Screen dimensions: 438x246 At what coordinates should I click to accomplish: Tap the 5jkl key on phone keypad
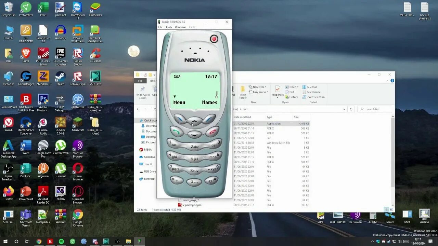click(x=194, y=159)
